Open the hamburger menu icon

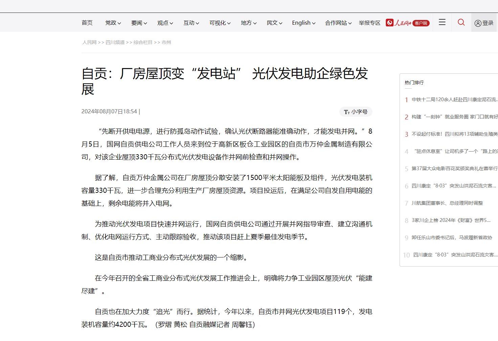442,22
